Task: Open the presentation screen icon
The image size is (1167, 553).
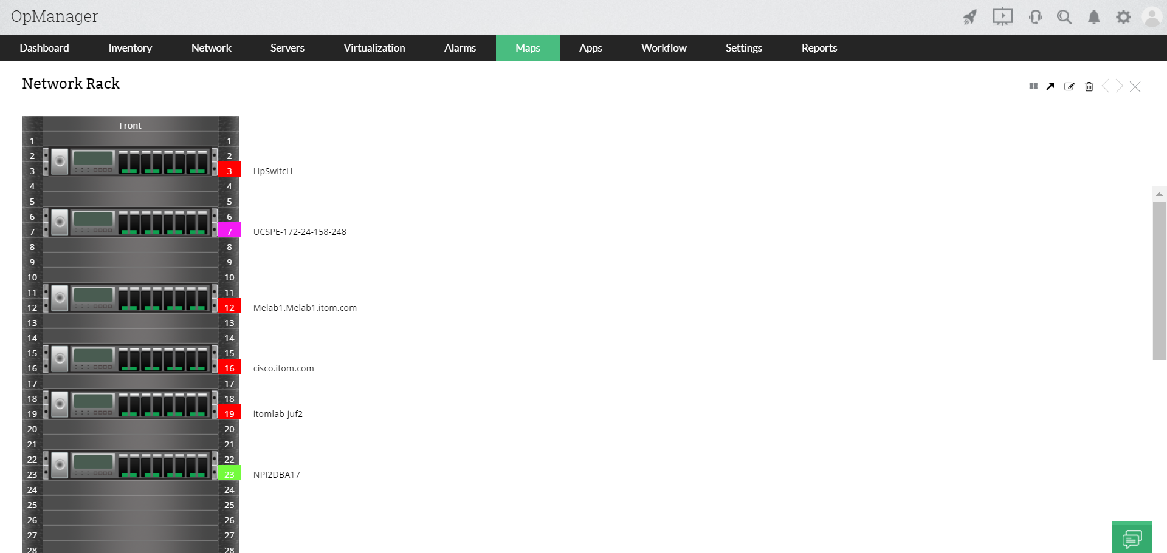Action: [1002, 17]
